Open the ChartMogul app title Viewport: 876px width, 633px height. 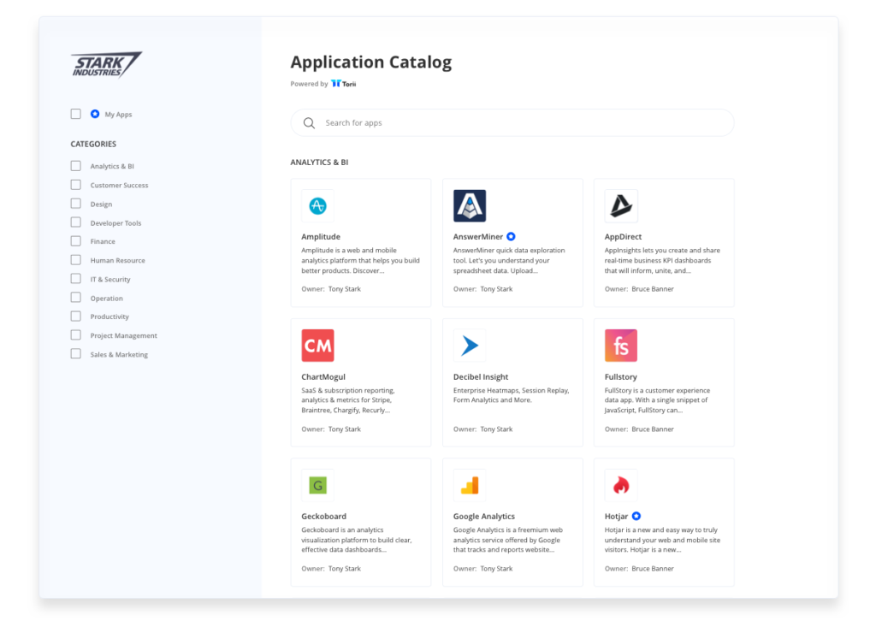[323, 376]
